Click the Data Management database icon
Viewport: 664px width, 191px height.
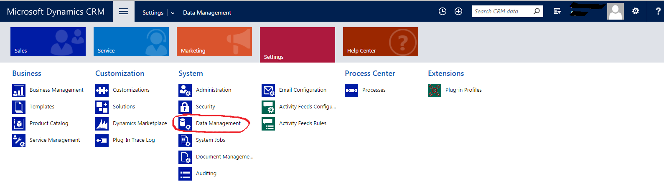coord(185,123)
